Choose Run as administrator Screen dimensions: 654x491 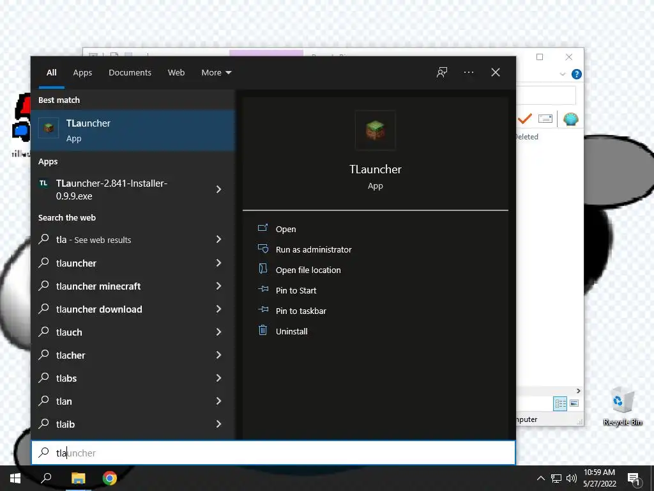314,250
